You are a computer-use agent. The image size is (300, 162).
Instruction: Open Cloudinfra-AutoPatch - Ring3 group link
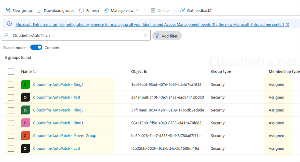click(58, 110)
